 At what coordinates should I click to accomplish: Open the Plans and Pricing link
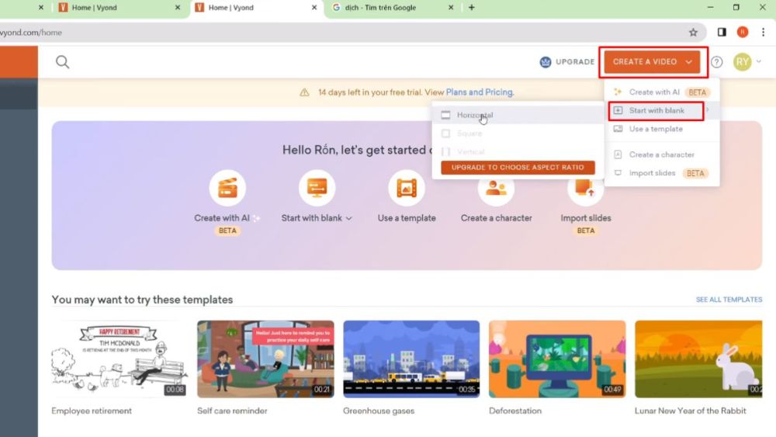pyautogui.click(x=480, y=92)
